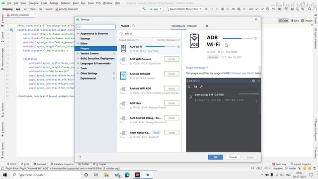Expand Appearance & Behavior settings group
This screenshot has width=318, height=179.
[x=78, y=33]
